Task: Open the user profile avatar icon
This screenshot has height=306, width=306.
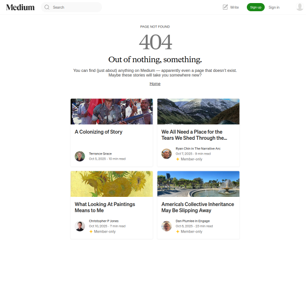Action: [x=299, y=7]
